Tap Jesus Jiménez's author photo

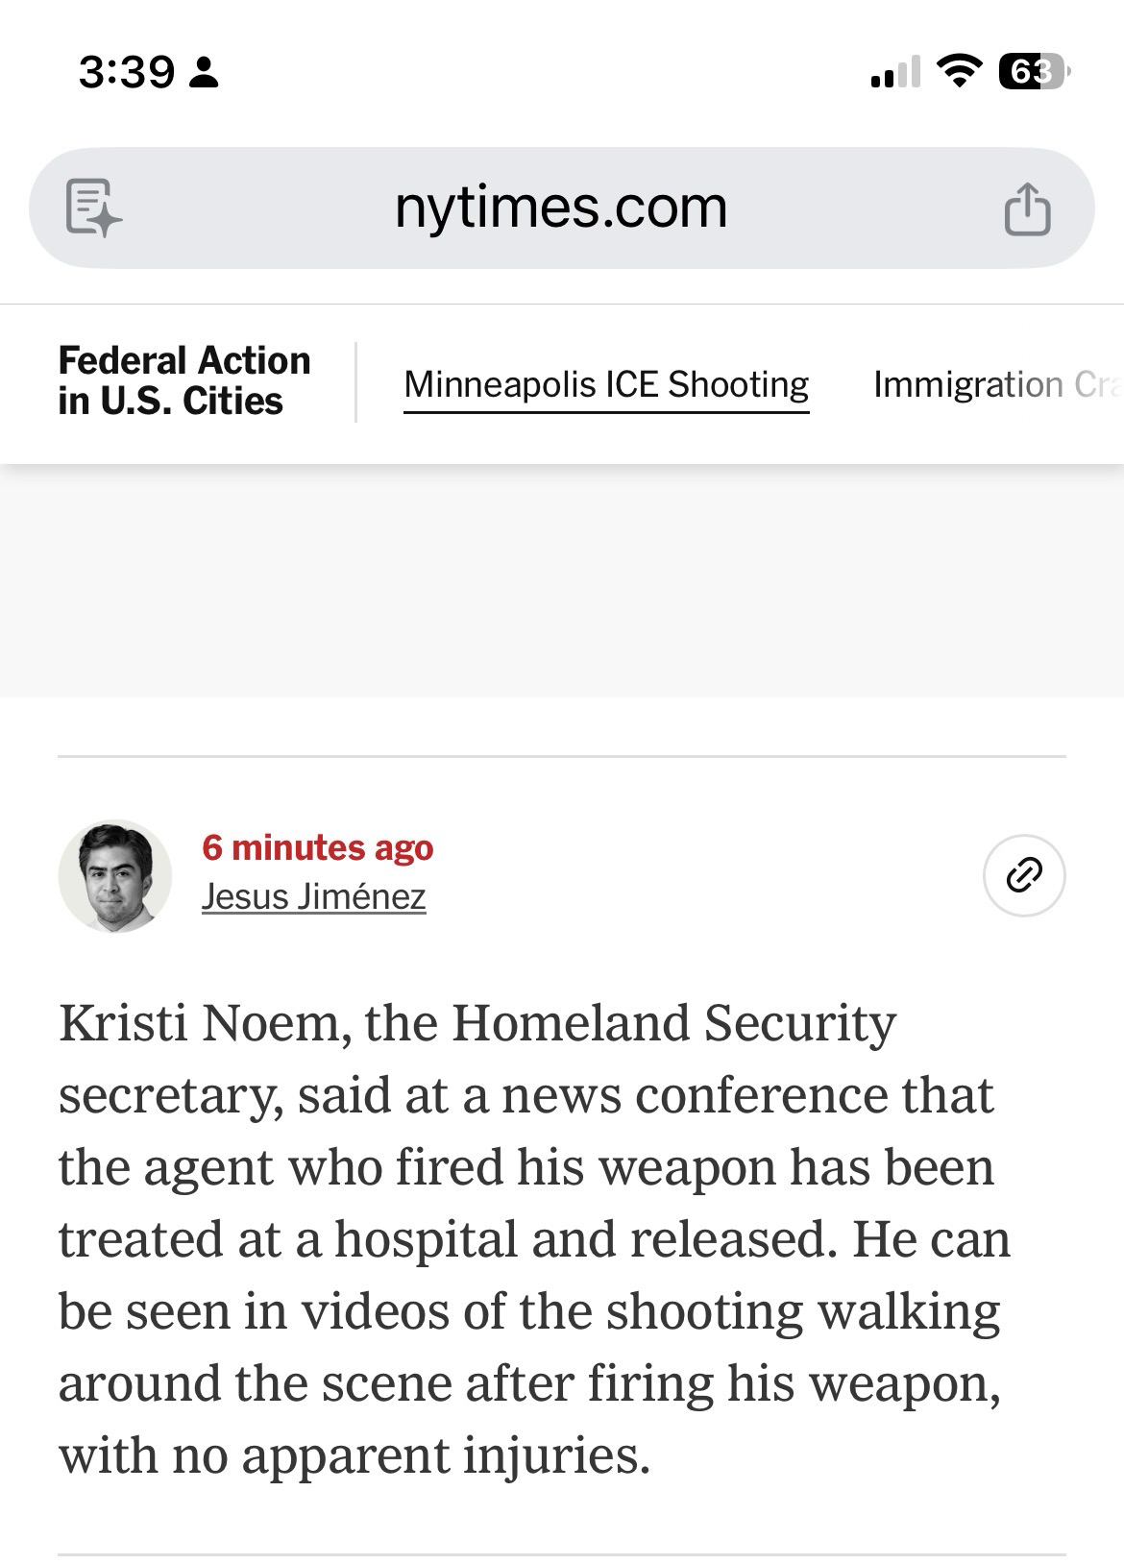pos(115,875)
